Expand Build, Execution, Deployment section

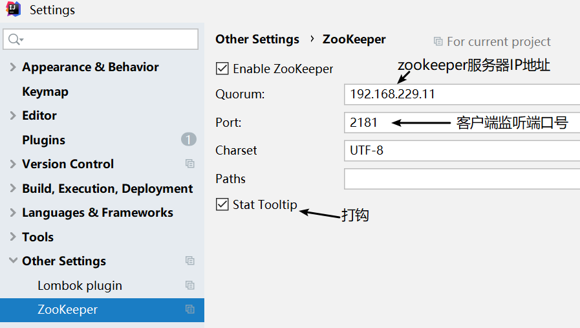13,188
